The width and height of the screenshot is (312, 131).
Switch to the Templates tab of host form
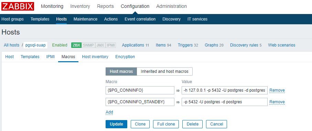[30, 57]
